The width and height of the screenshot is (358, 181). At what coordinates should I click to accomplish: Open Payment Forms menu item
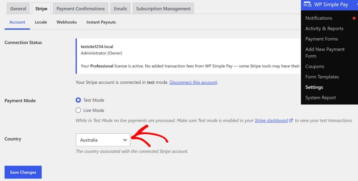click(322, 39)
